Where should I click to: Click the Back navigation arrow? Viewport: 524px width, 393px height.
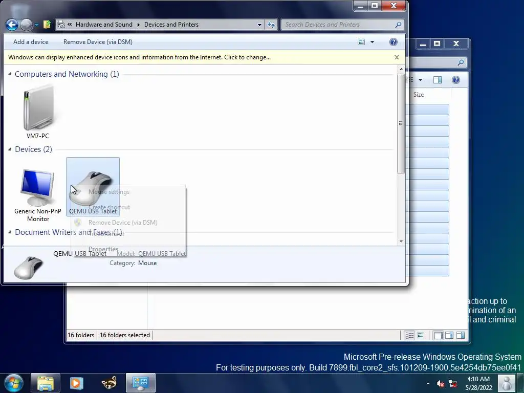(12, 25)
